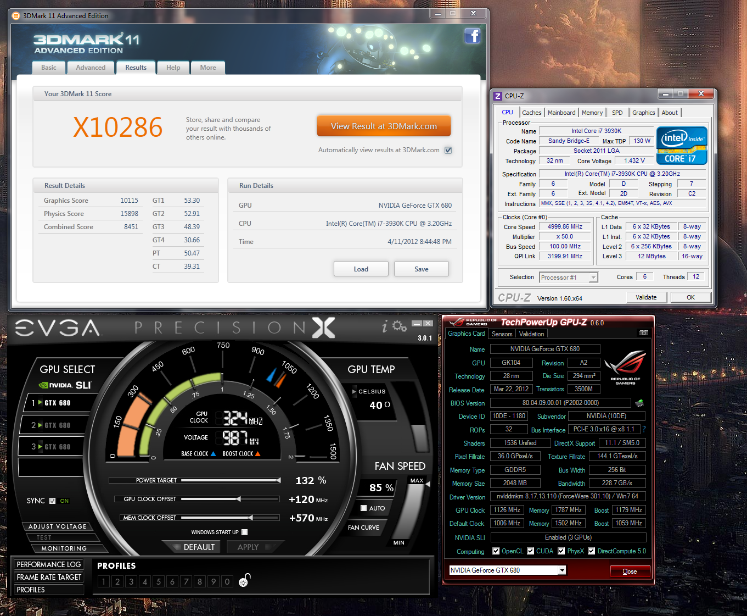This screenshot has width=747, height=616.
Task: Select profile slot 0 in Precision X
Action: tap(227, 581)
